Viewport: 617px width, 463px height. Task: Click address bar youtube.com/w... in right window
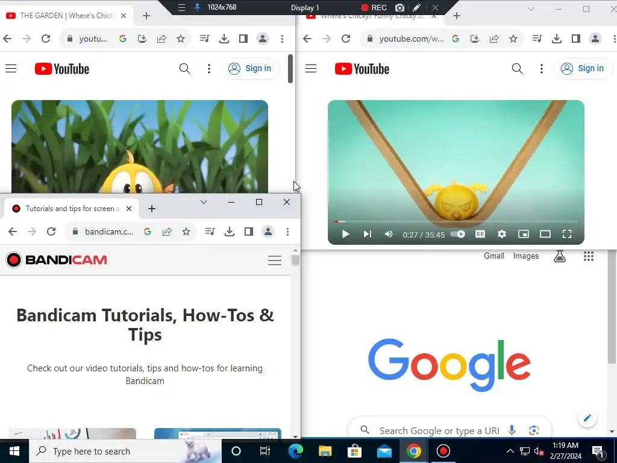[411, 39]
